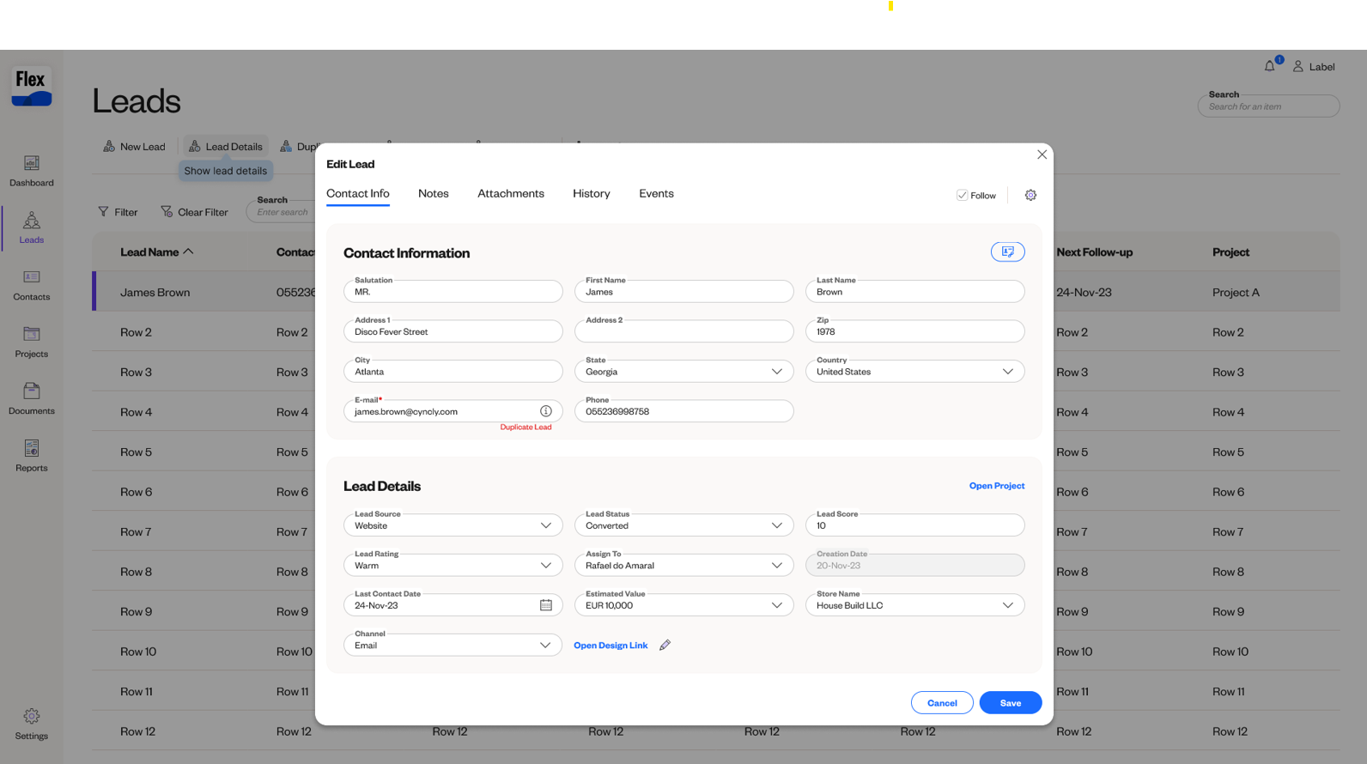
Task: Go to Leads sidebar section
Action: (32, 227)
